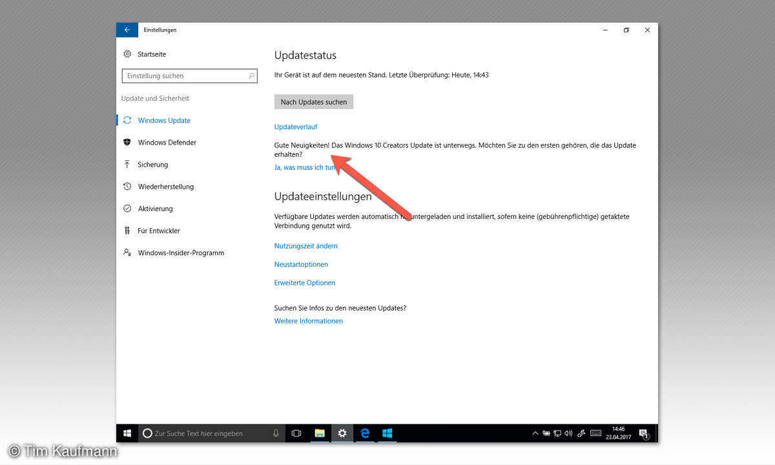Activate the Cortana microphone icon

pyautogui.click(x=276, y=433)
